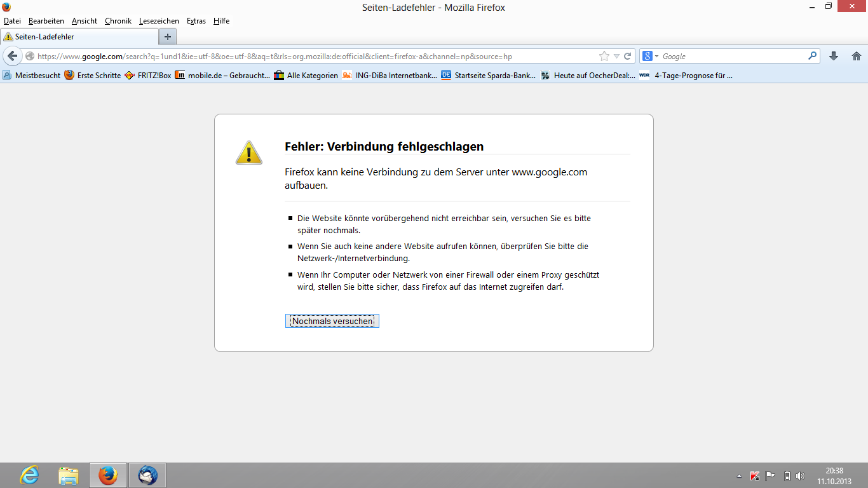Open a new tab with plus button

pos(168,36)
